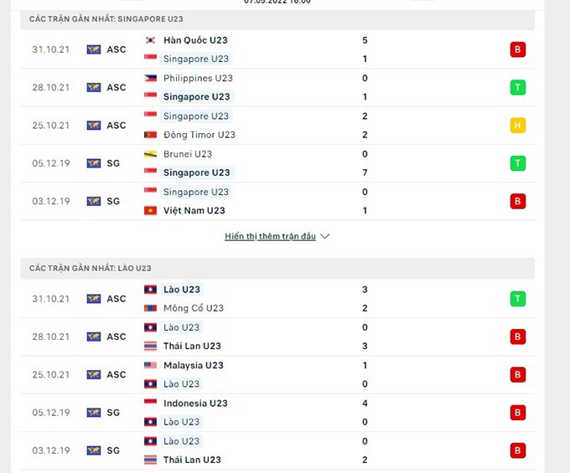Viewport: 570px width, 473px height.
Task: Select the Đông Timor U23 team name
Action: tap(199, 135)
